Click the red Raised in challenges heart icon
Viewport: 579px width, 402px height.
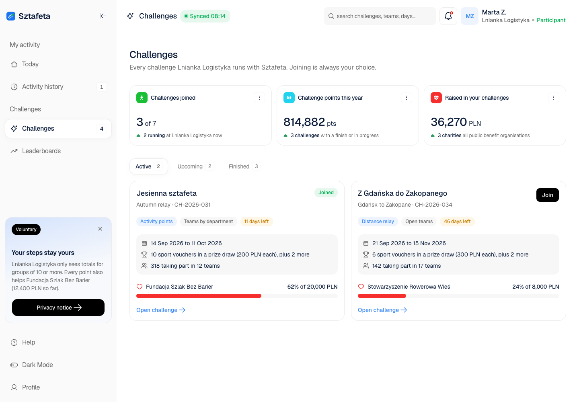(x=436, y=98)
